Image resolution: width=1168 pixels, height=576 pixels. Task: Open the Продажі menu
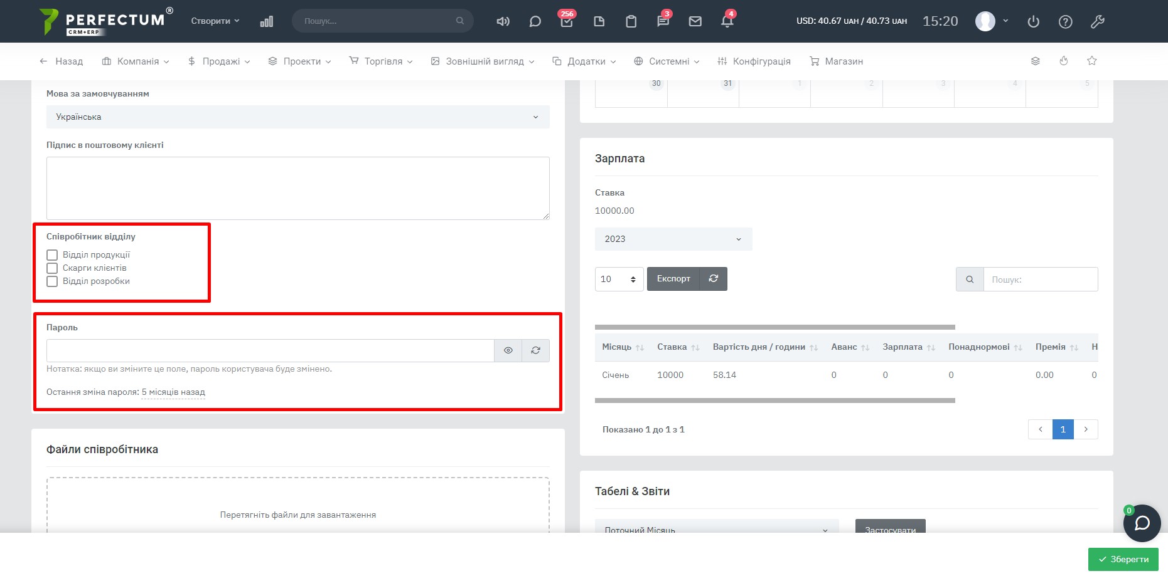pos(219,61)
